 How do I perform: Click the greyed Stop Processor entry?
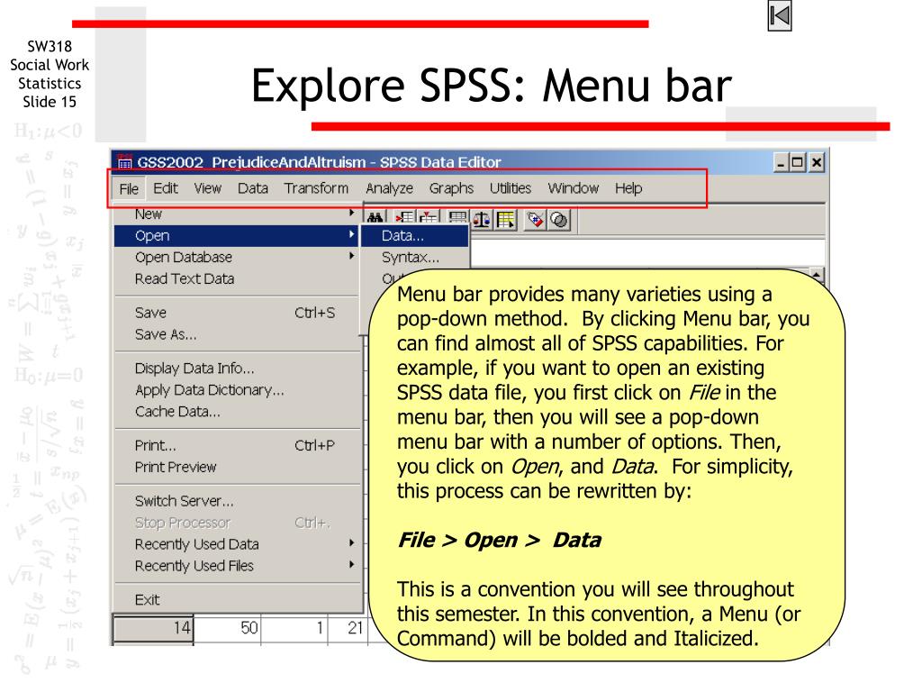(237, 523)
